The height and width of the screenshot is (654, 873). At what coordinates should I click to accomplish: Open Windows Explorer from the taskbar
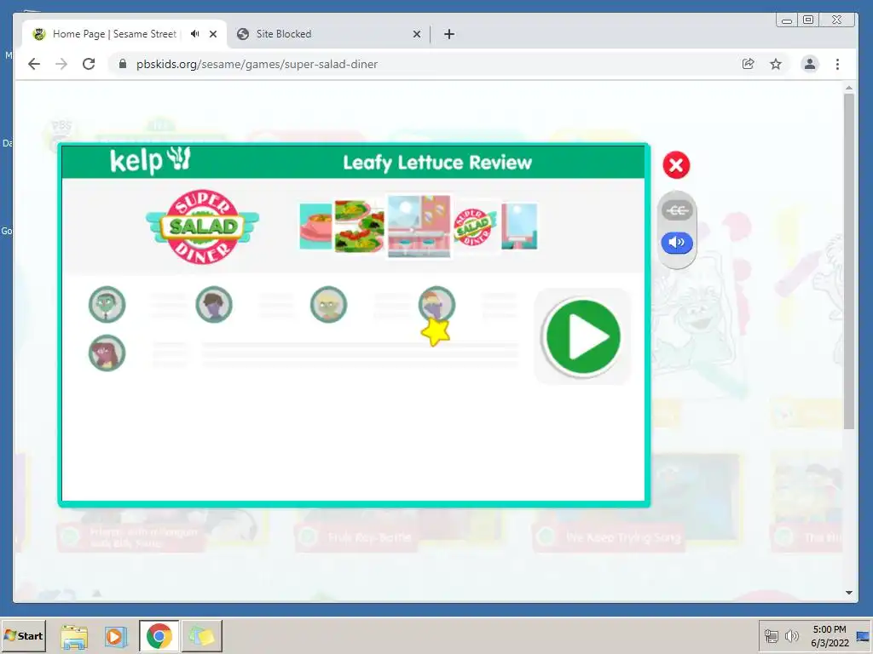click(74, 636)
